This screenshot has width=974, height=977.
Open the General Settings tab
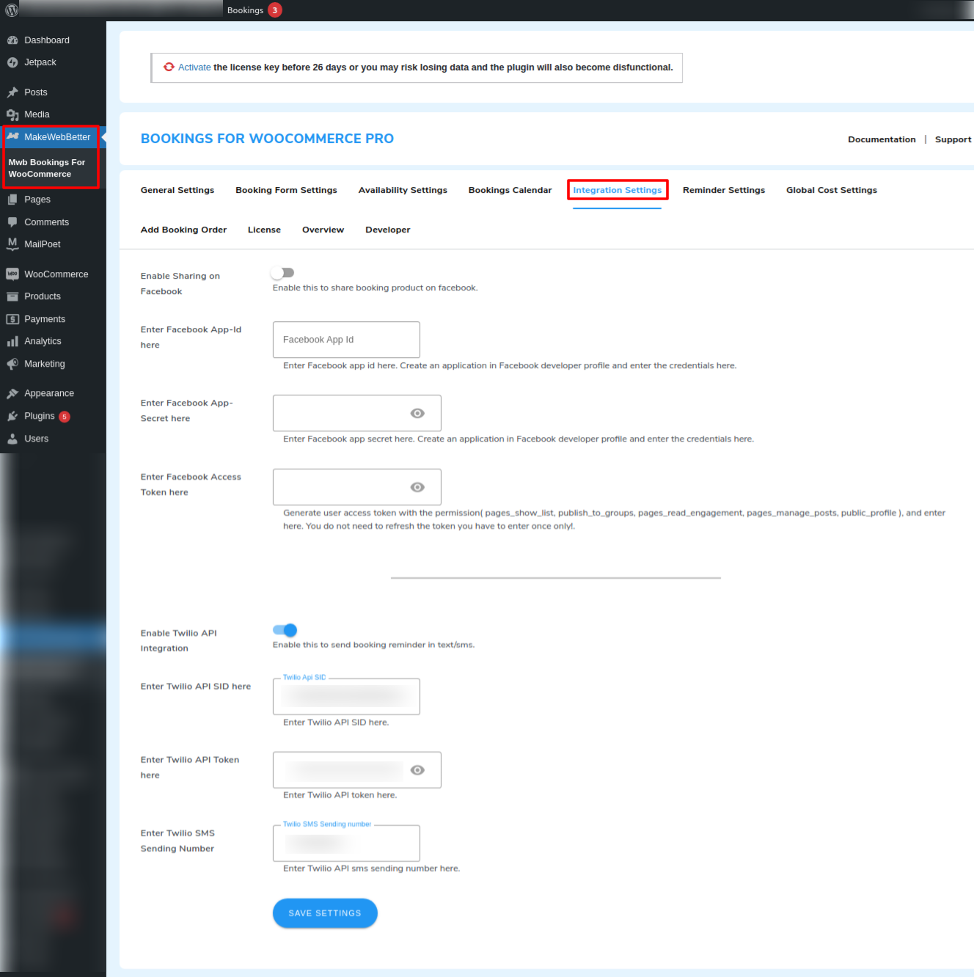[x=177, y=190]
